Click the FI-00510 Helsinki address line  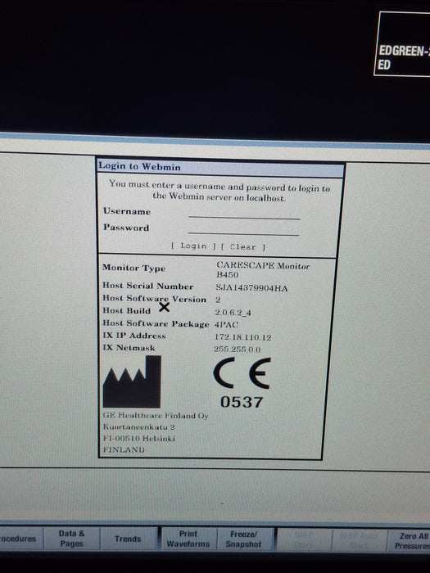click(139, 438)
